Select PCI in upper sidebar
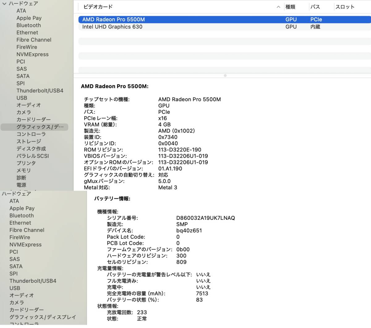Viewport: 371px width, 328px height. coord(21,62)
